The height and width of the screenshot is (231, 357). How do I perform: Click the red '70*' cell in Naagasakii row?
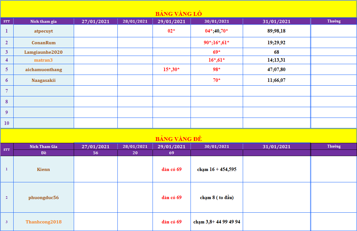click(216, 80)
